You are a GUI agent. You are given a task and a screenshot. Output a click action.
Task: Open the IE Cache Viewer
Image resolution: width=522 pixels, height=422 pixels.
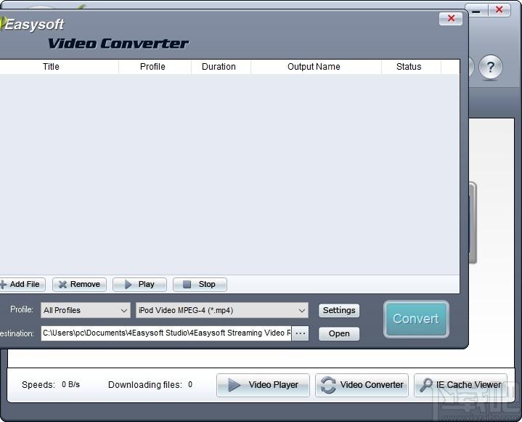click(x=460, y=385)
